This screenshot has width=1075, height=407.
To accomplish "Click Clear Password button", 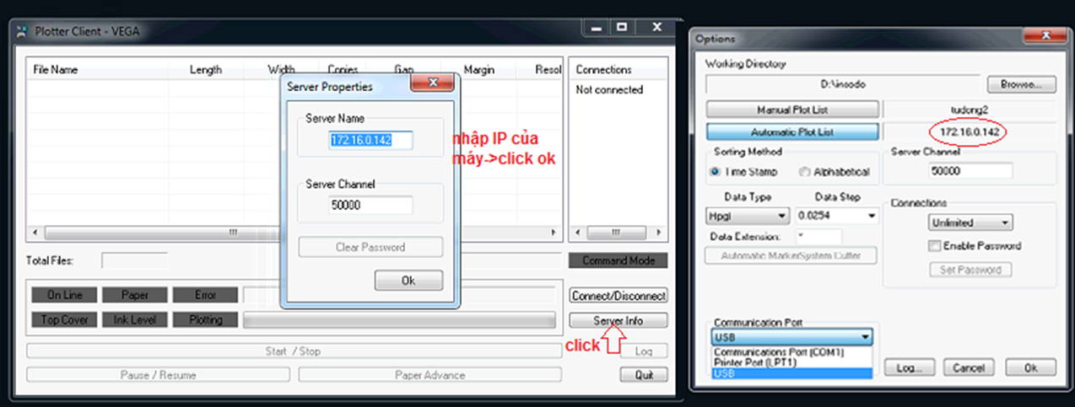I will tap(370, 247).
